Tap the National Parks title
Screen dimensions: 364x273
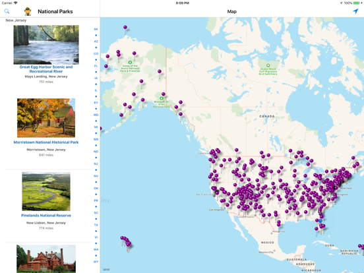click(x=55, y=11)
